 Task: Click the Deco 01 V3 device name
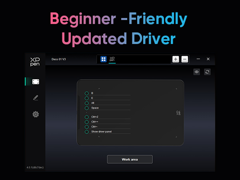point(59,59)
